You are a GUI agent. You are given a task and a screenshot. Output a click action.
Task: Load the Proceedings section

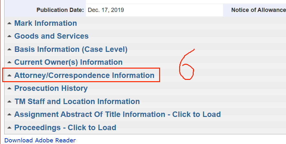point(65,128)
